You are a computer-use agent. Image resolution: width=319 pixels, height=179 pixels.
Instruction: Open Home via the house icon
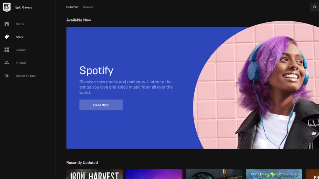(7, 24)
